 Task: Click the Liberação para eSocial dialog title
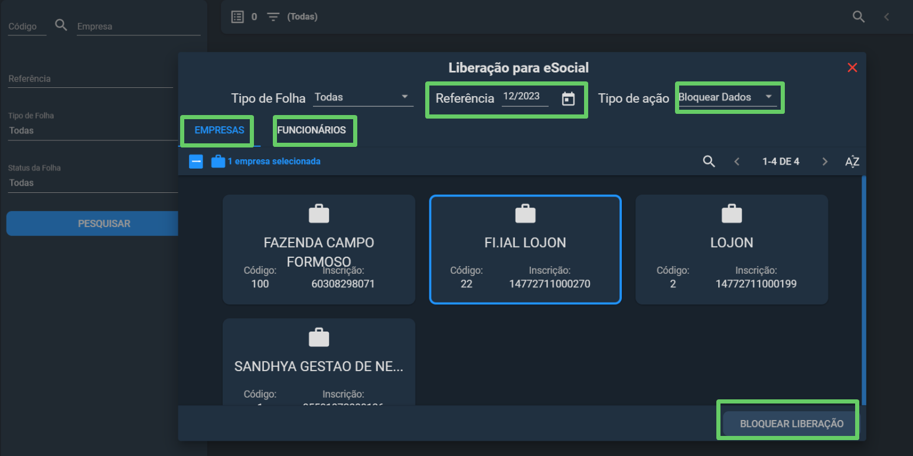[x=519, y=68]
